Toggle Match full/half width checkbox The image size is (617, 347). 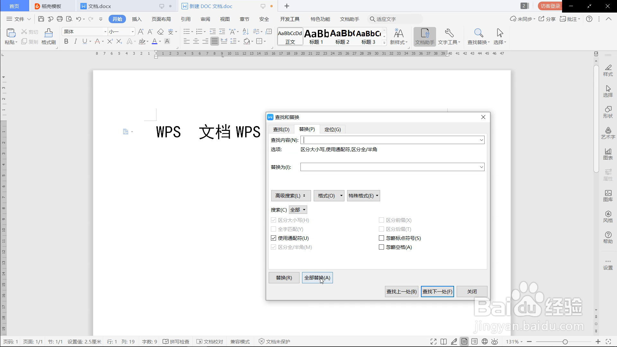click(x=273, y=247)
